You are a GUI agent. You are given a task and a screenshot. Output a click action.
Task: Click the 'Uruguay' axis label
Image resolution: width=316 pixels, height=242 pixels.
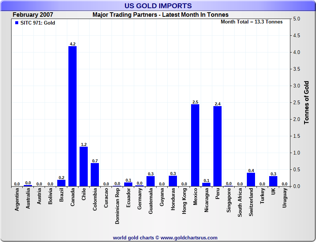(284, 198)
